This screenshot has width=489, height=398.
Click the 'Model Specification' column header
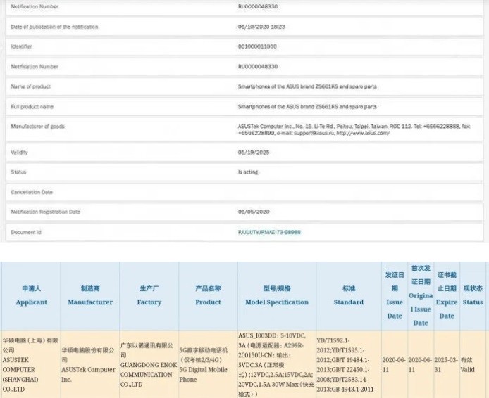click(277, 295)
